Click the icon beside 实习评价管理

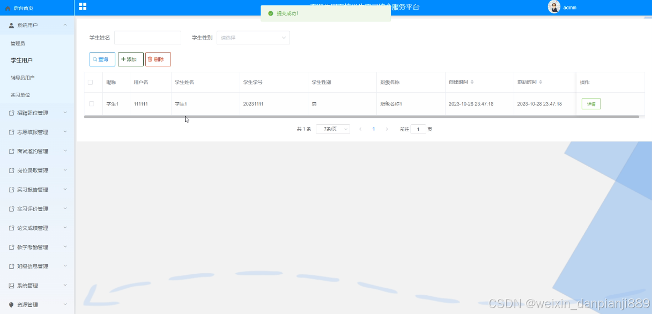[x=11, y=209]
